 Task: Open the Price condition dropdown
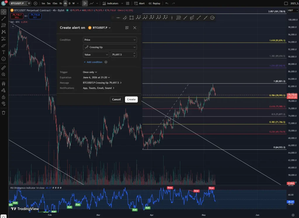pyautogui.click(x=110, y=40)
